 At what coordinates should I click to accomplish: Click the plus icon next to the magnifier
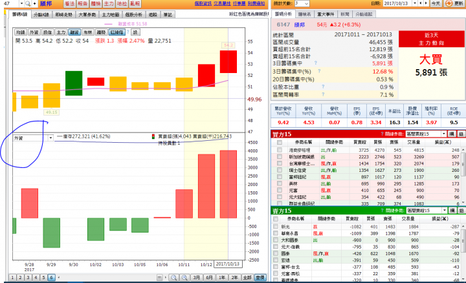34,4
